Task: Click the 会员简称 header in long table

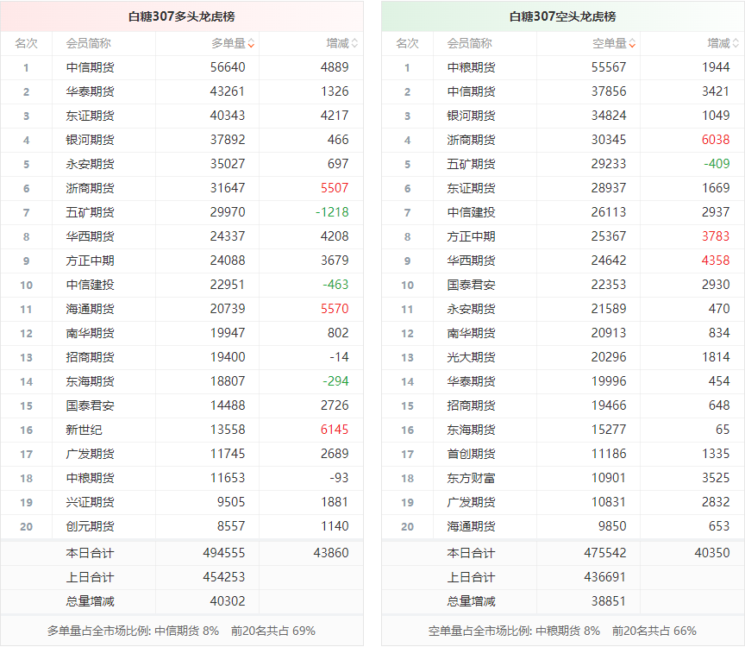Action: 88,43
